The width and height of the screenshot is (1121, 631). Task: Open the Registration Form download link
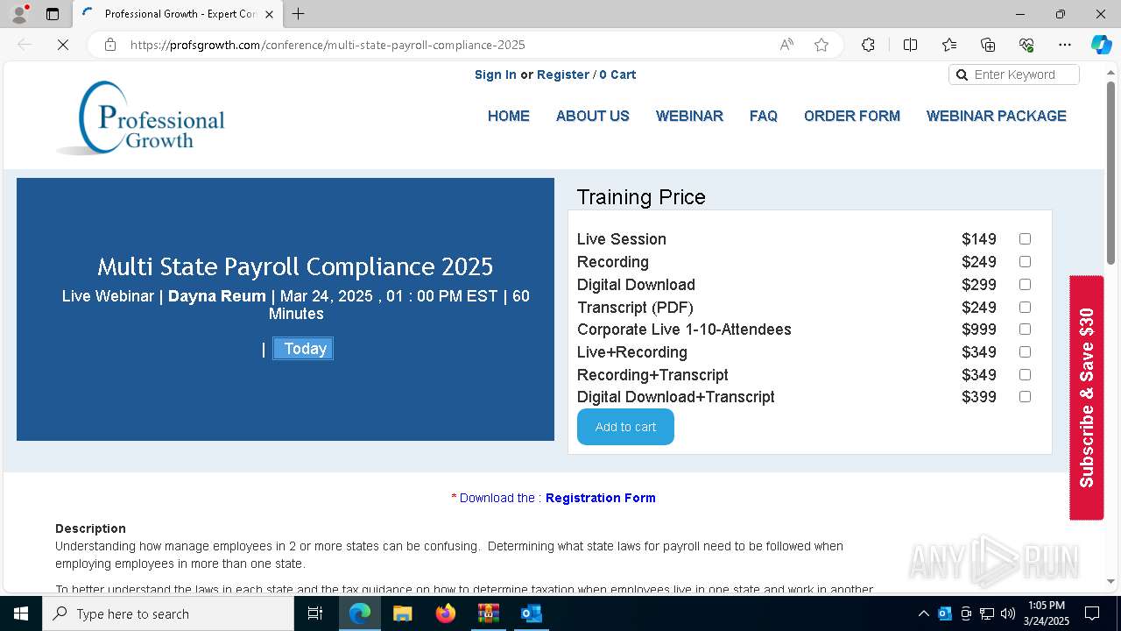click(601, 498)
